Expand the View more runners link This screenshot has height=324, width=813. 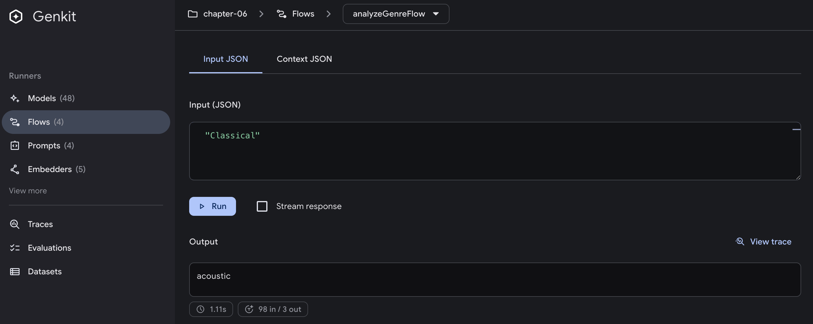pos(28,191)
